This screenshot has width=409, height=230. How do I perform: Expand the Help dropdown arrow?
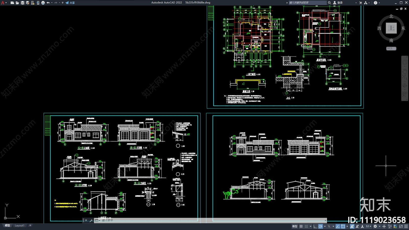[x=379, y=3]
